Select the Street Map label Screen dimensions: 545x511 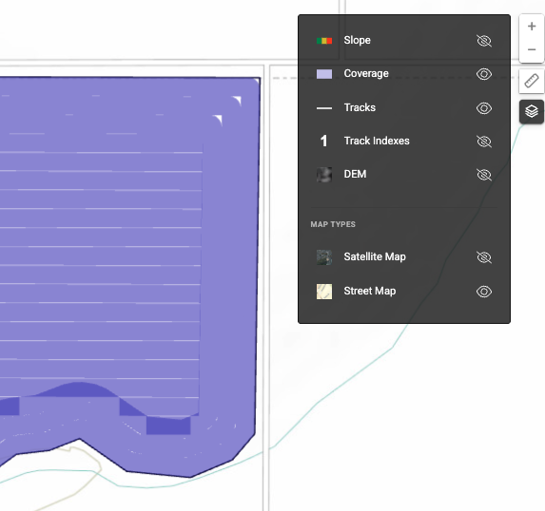pyautogui.click(x=370, y=291)
